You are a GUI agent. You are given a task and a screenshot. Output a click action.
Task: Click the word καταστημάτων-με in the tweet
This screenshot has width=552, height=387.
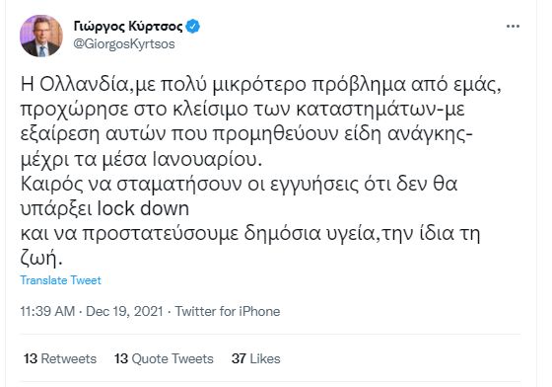pos(380,110)
